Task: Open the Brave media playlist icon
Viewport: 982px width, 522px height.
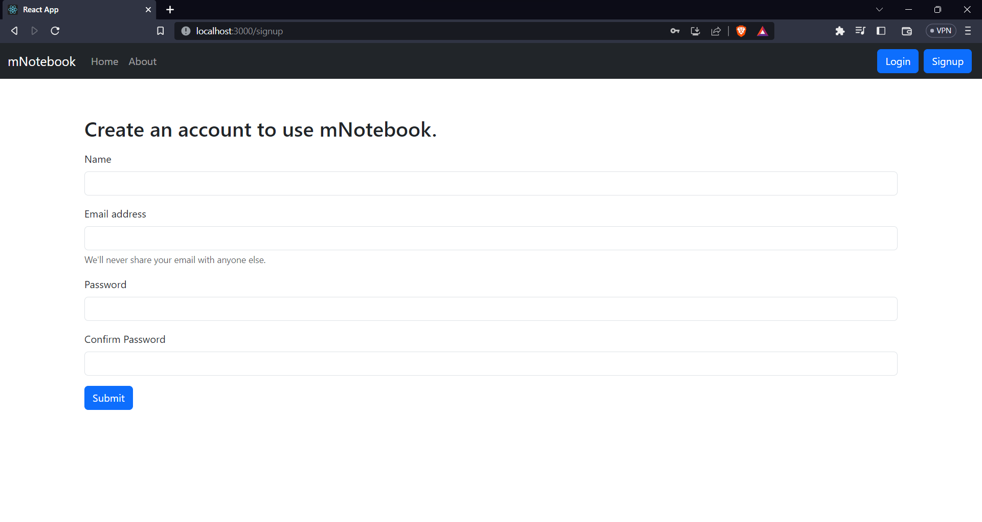Action: pos(861,31)
